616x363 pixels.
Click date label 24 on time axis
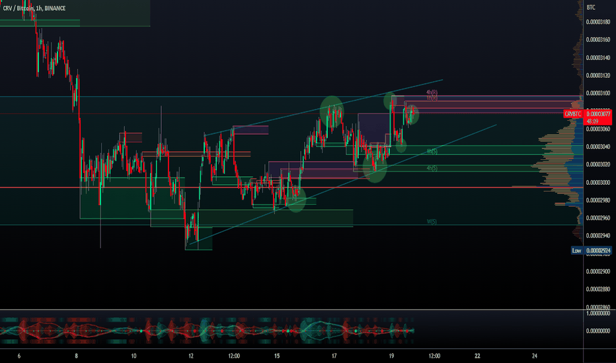coord(535,356)
